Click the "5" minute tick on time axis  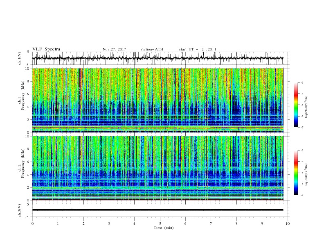[x=160, y=224]
